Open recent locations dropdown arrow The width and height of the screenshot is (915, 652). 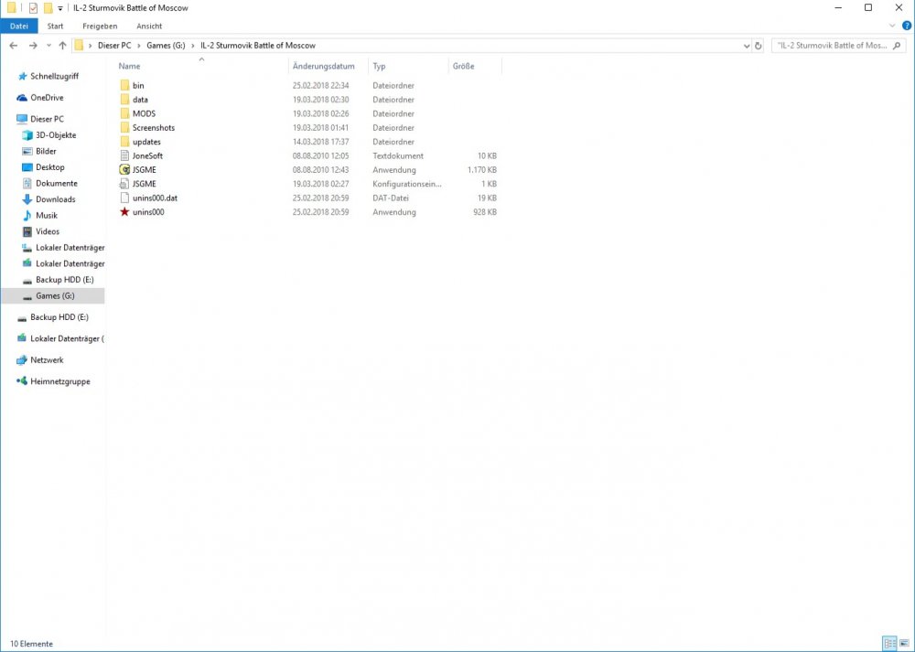coord(48,46)
